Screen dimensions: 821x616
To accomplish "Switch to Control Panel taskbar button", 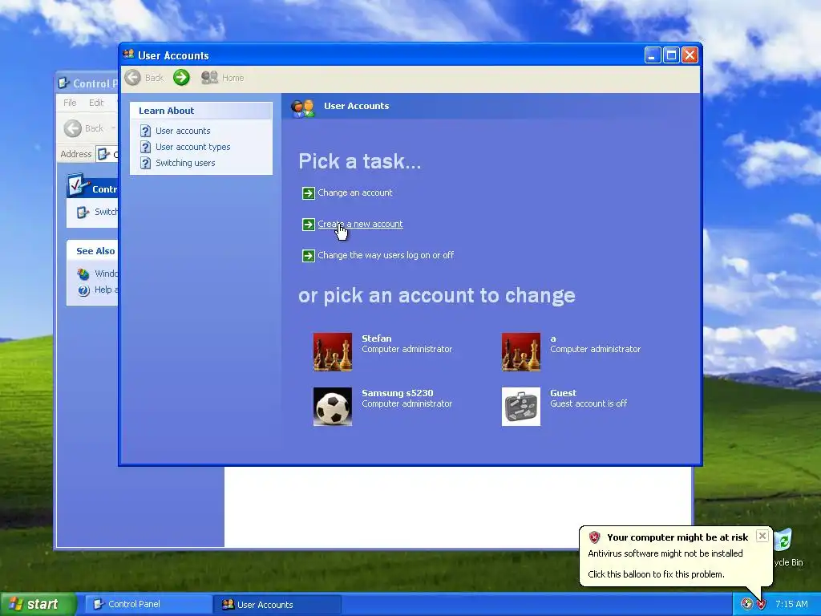I will coord(148,604).
